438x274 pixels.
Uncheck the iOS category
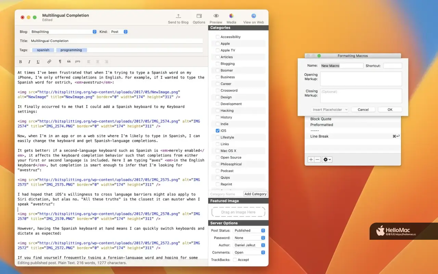coord(218,130)
